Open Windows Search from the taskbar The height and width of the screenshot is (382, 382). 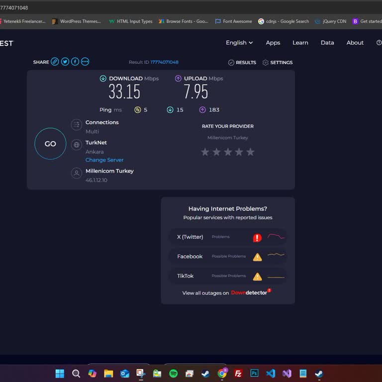[76, 374]
